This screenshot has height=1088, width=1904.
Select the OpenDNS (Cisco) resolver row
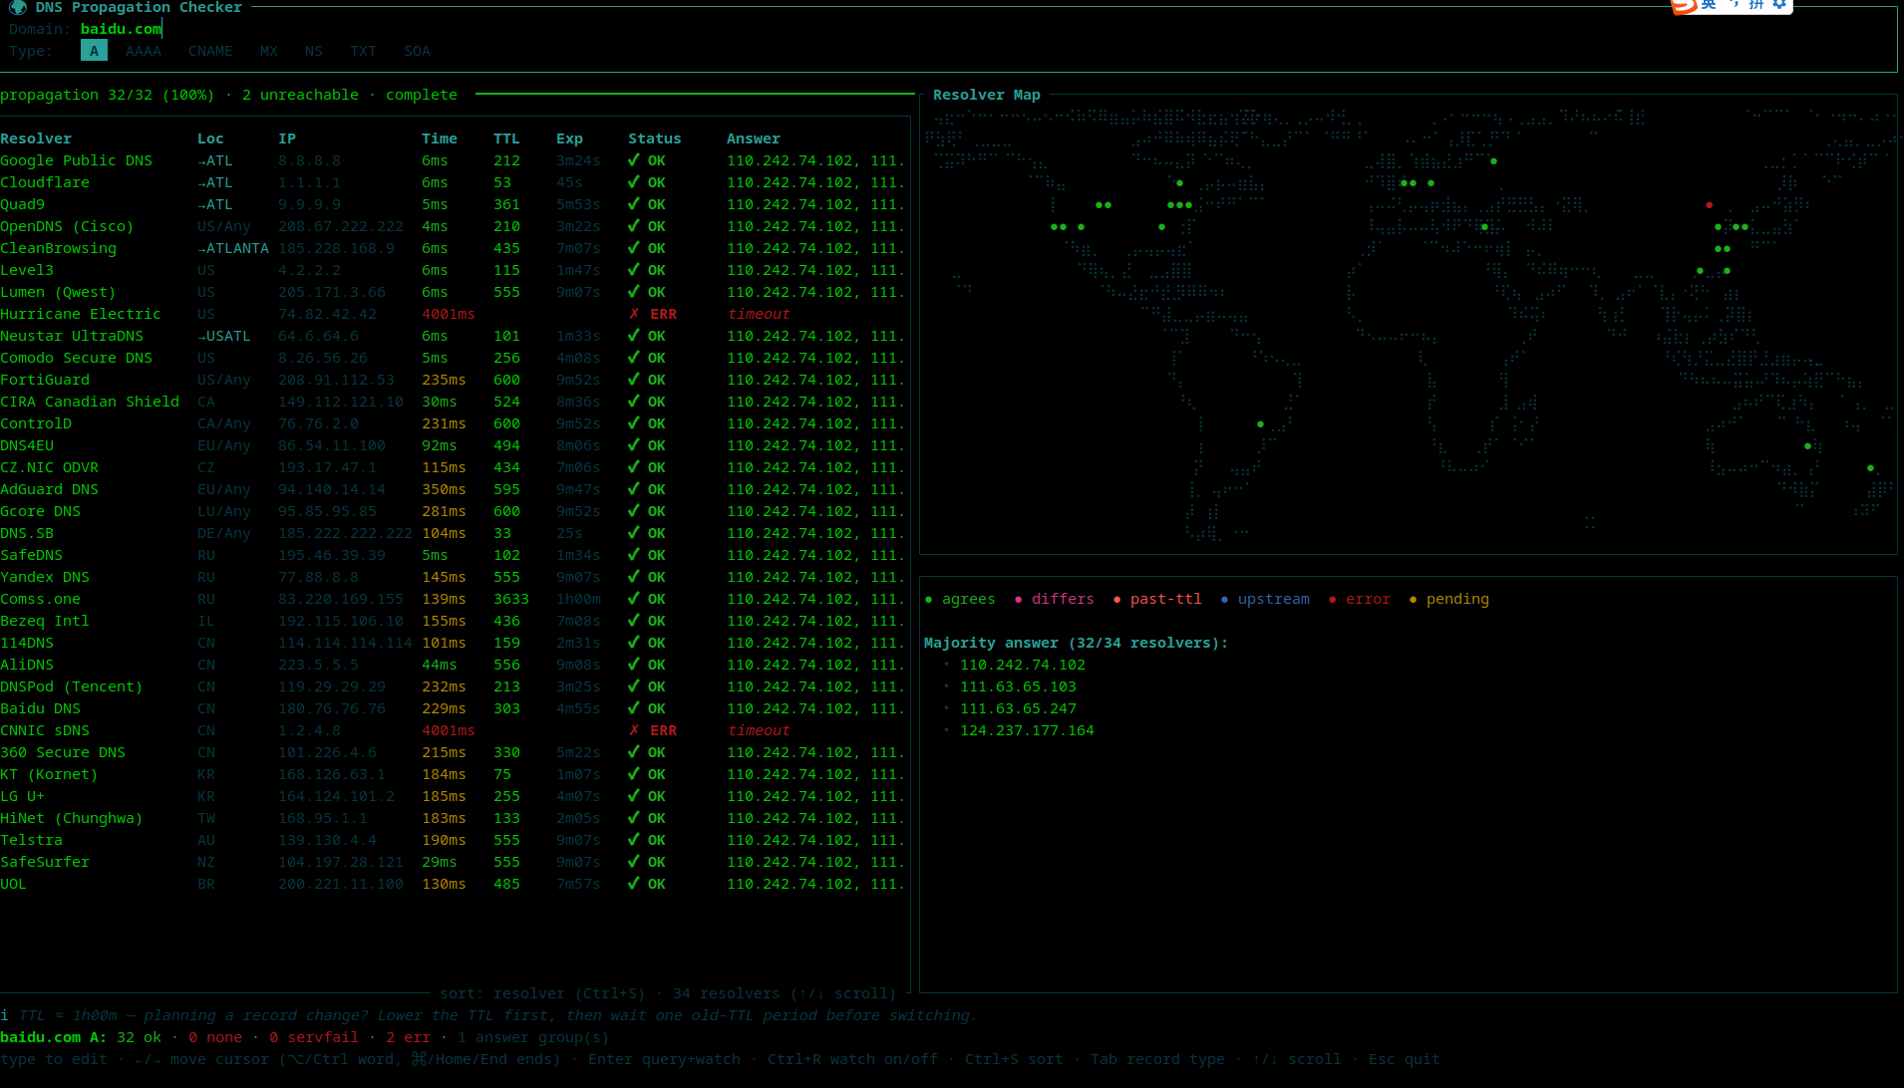453,226
